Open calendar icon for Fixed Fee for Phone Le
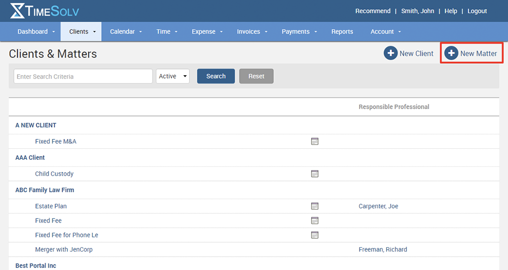This screenshot has width=508, height=270. (315, 235)
